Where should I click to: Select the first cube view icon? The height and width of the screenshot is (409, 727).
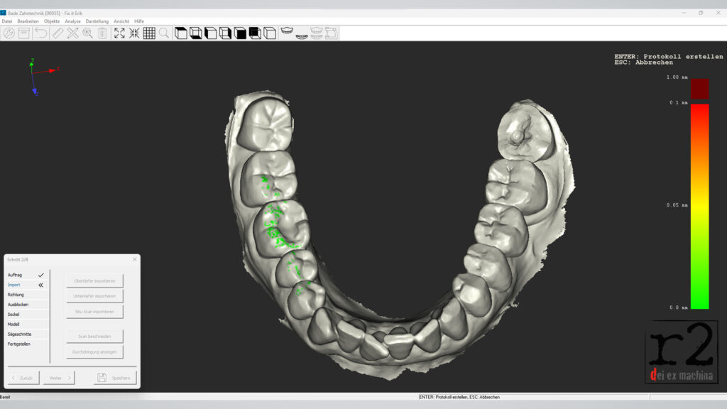click(181, 33)
